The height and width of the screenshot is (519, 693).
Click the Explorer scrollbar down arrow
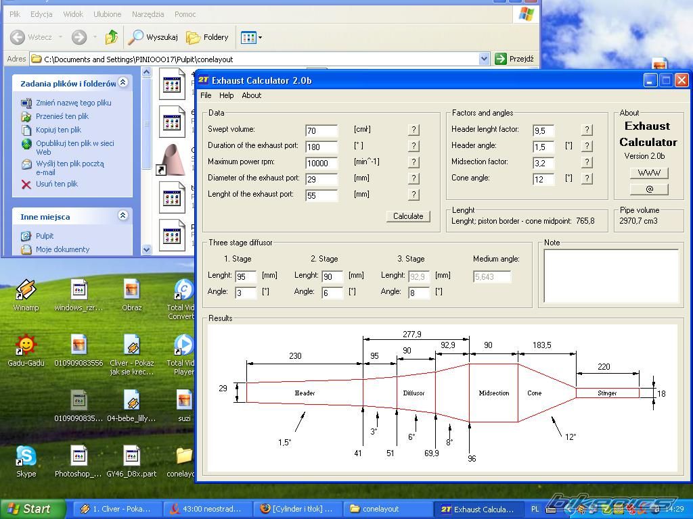click(x=147, y=249)
